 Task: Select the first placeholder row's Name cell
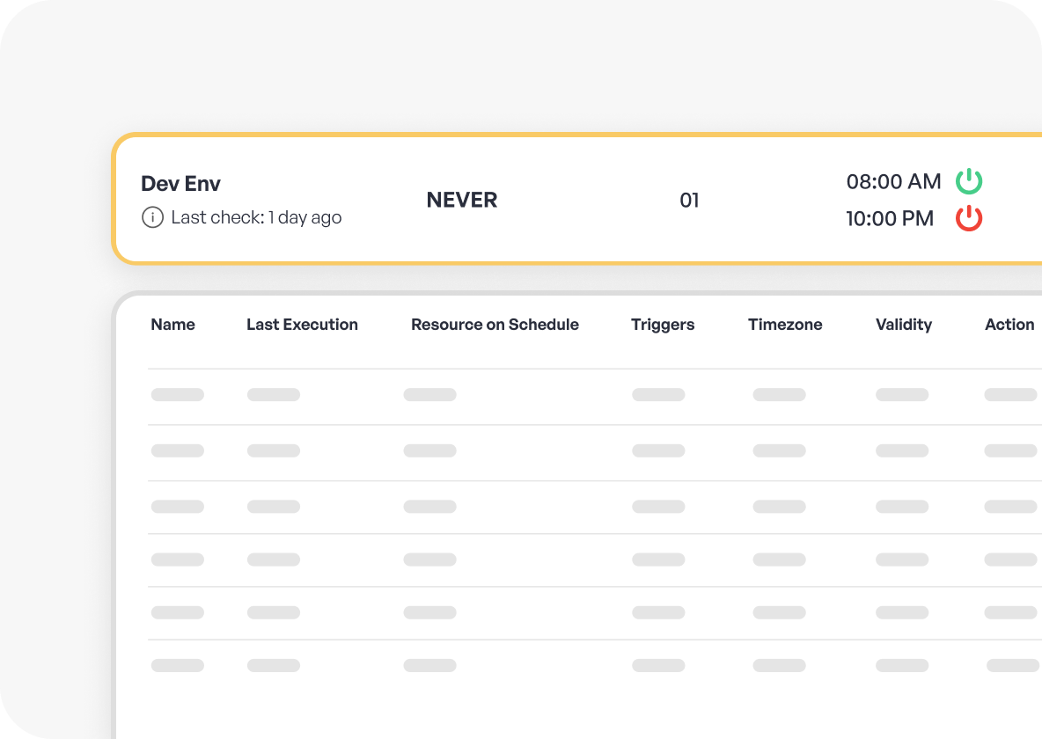178,395
